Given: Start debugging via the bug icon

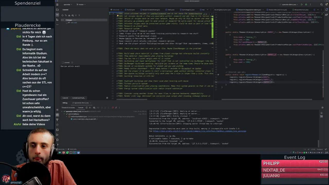Looking at the screenshot, I should click(x=306, y=4).
